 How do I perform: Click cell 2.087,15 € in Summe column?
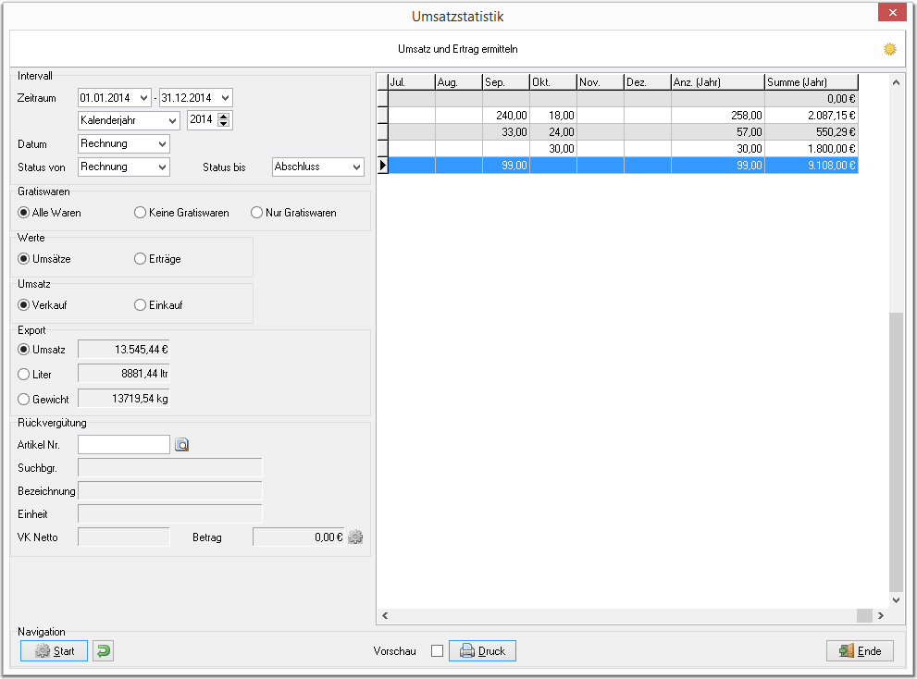[812, 116]
